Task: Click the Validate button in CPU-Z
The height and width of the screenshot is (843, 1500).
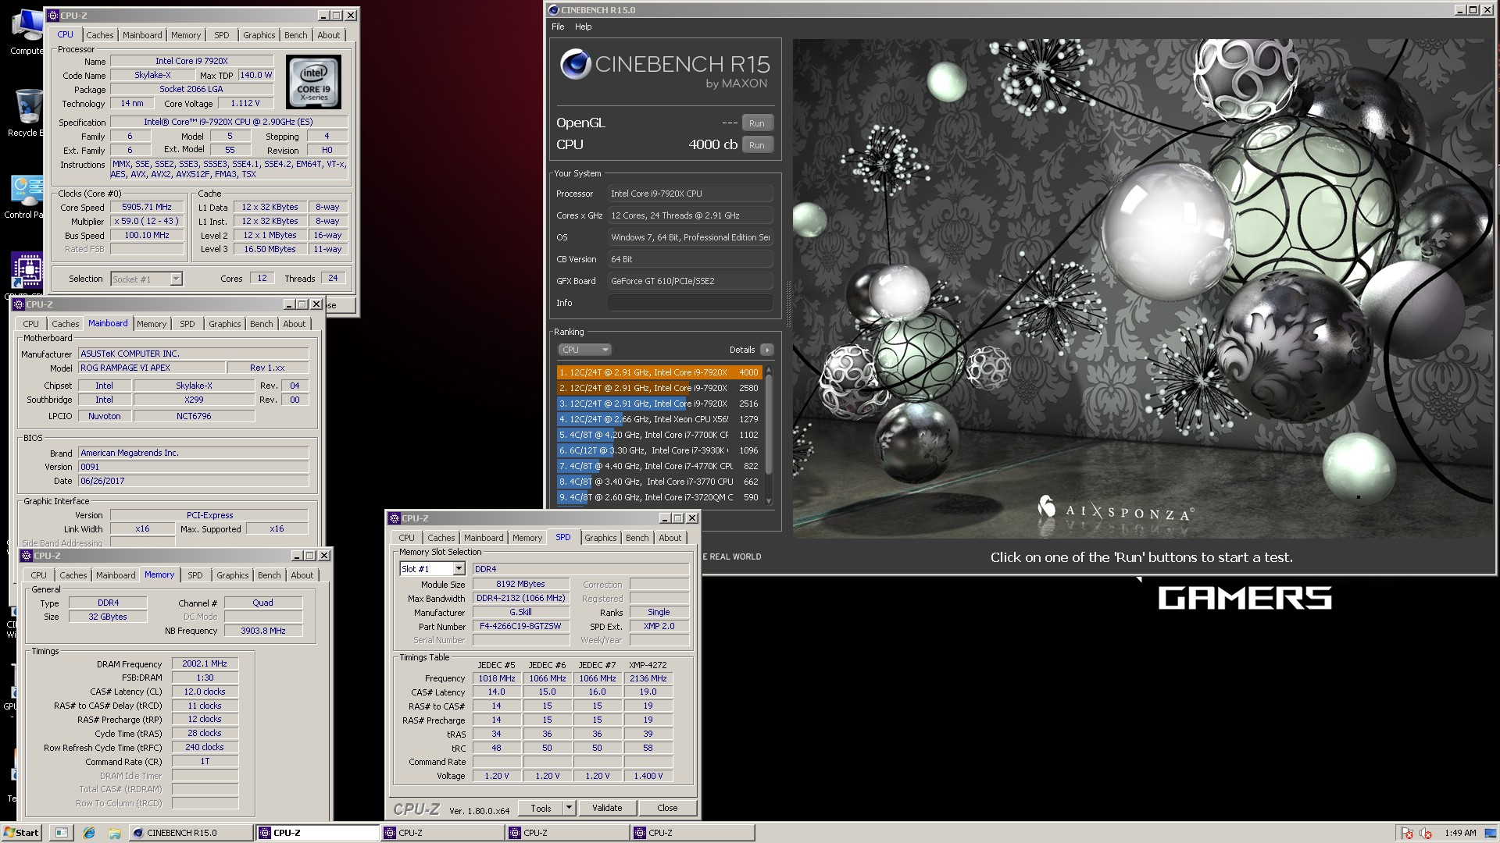Action: point(607,808)
